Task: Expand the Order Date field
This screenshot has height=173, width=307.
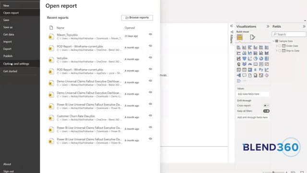Action: coord(277,46)
